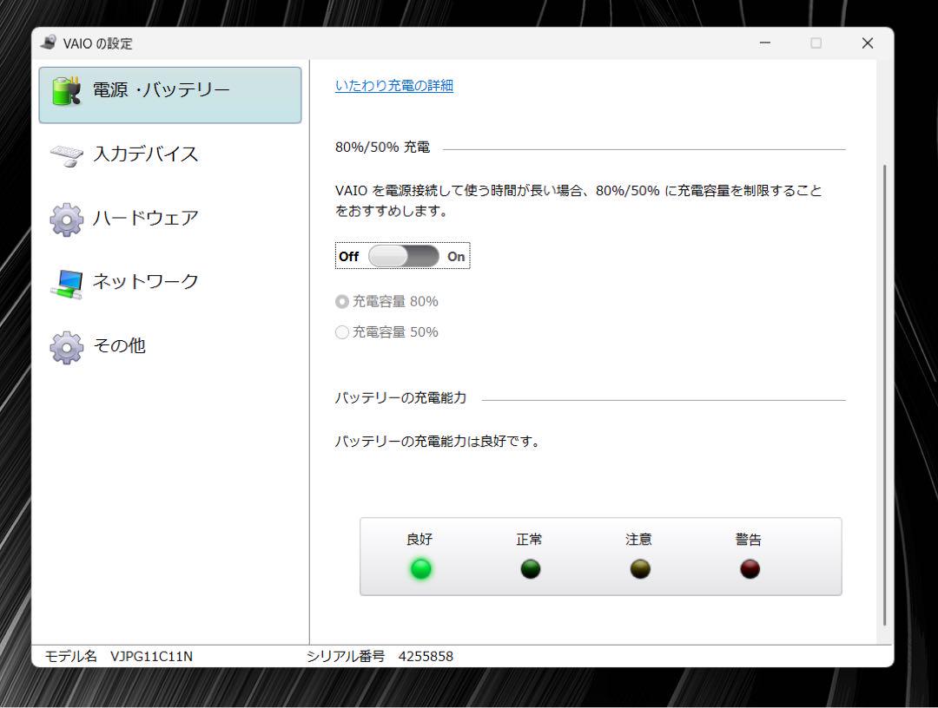This screenshot has height=708, width=938.
Task: Open the 電源・バッテリー category
Action: pyautogui.click(x=170, y=95)
